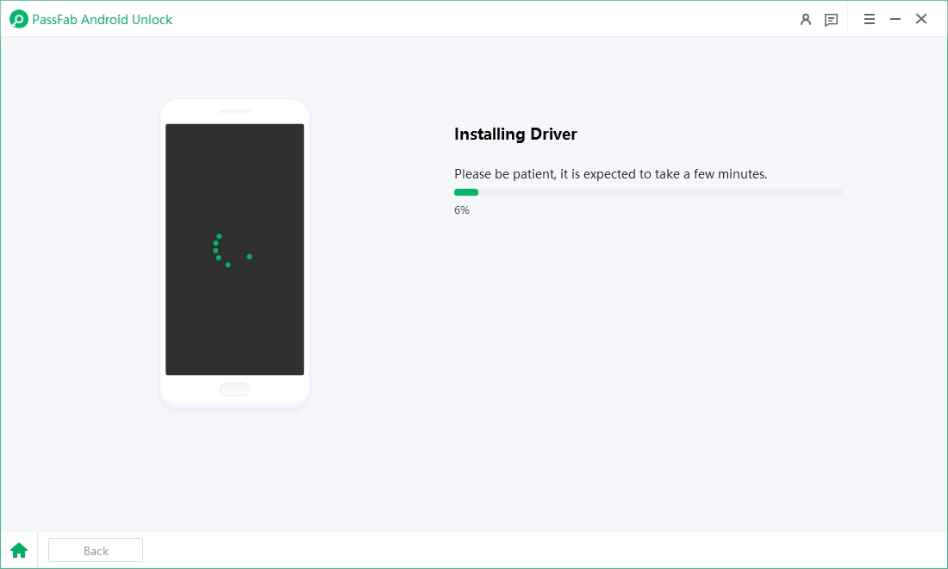Return home using bottom-left house icon

pos(19,550)
